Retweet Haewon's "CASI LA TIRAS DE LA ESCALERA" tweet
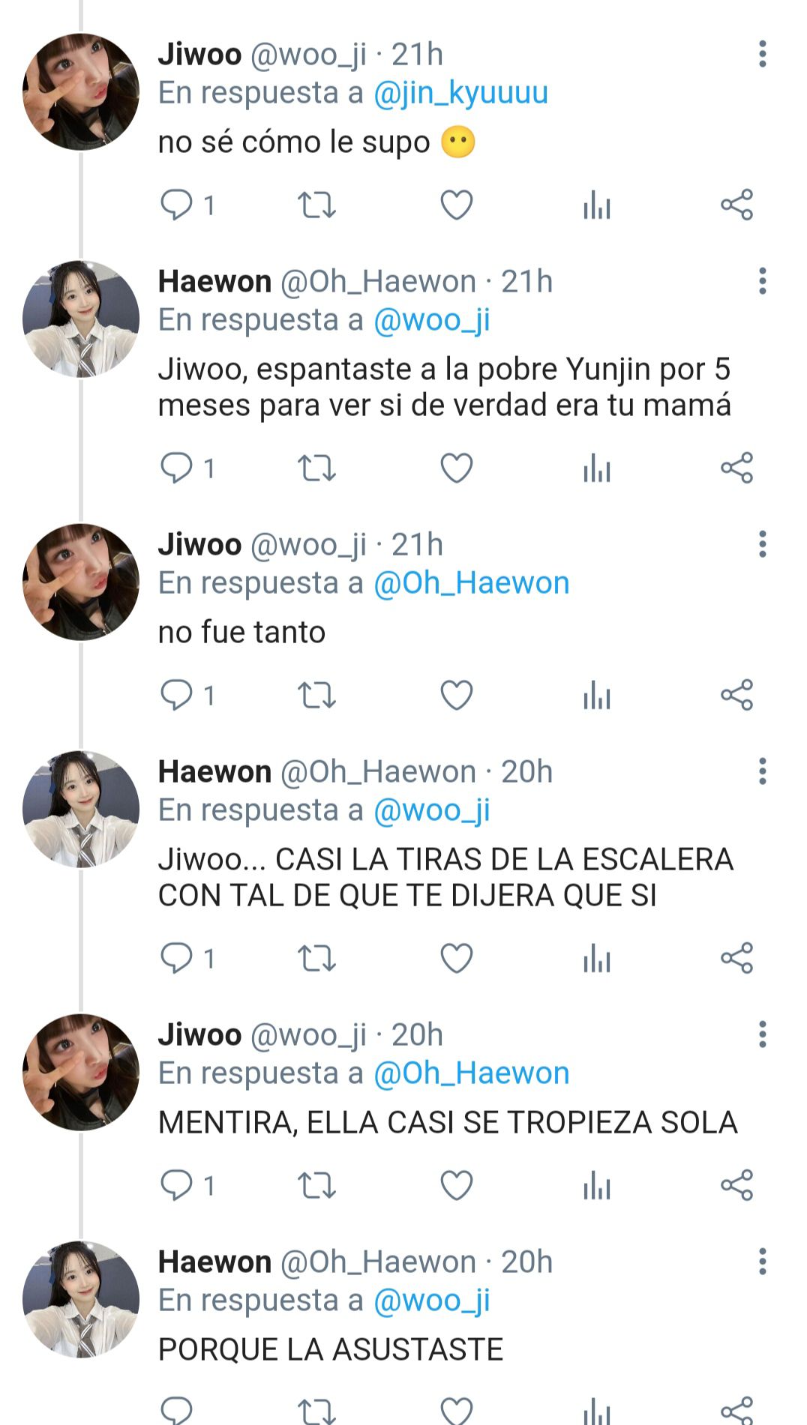The image size is (807, 1425). pos(316,958)
